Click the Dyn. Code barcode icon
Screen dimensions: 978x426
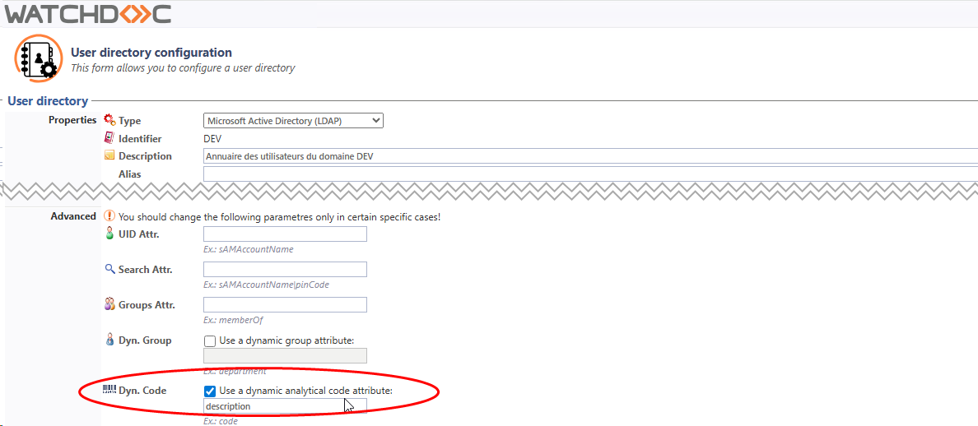[109, 391]
